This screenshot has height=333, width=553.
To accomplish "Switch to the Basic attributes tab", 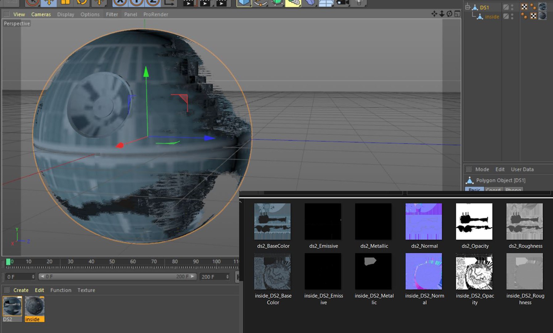I will [474, 189].
